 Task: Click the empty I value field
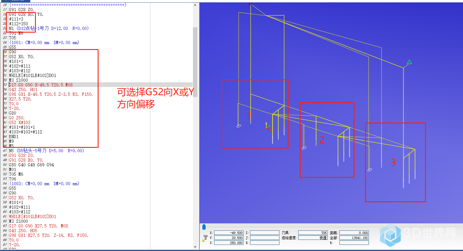tap(265, 233)
